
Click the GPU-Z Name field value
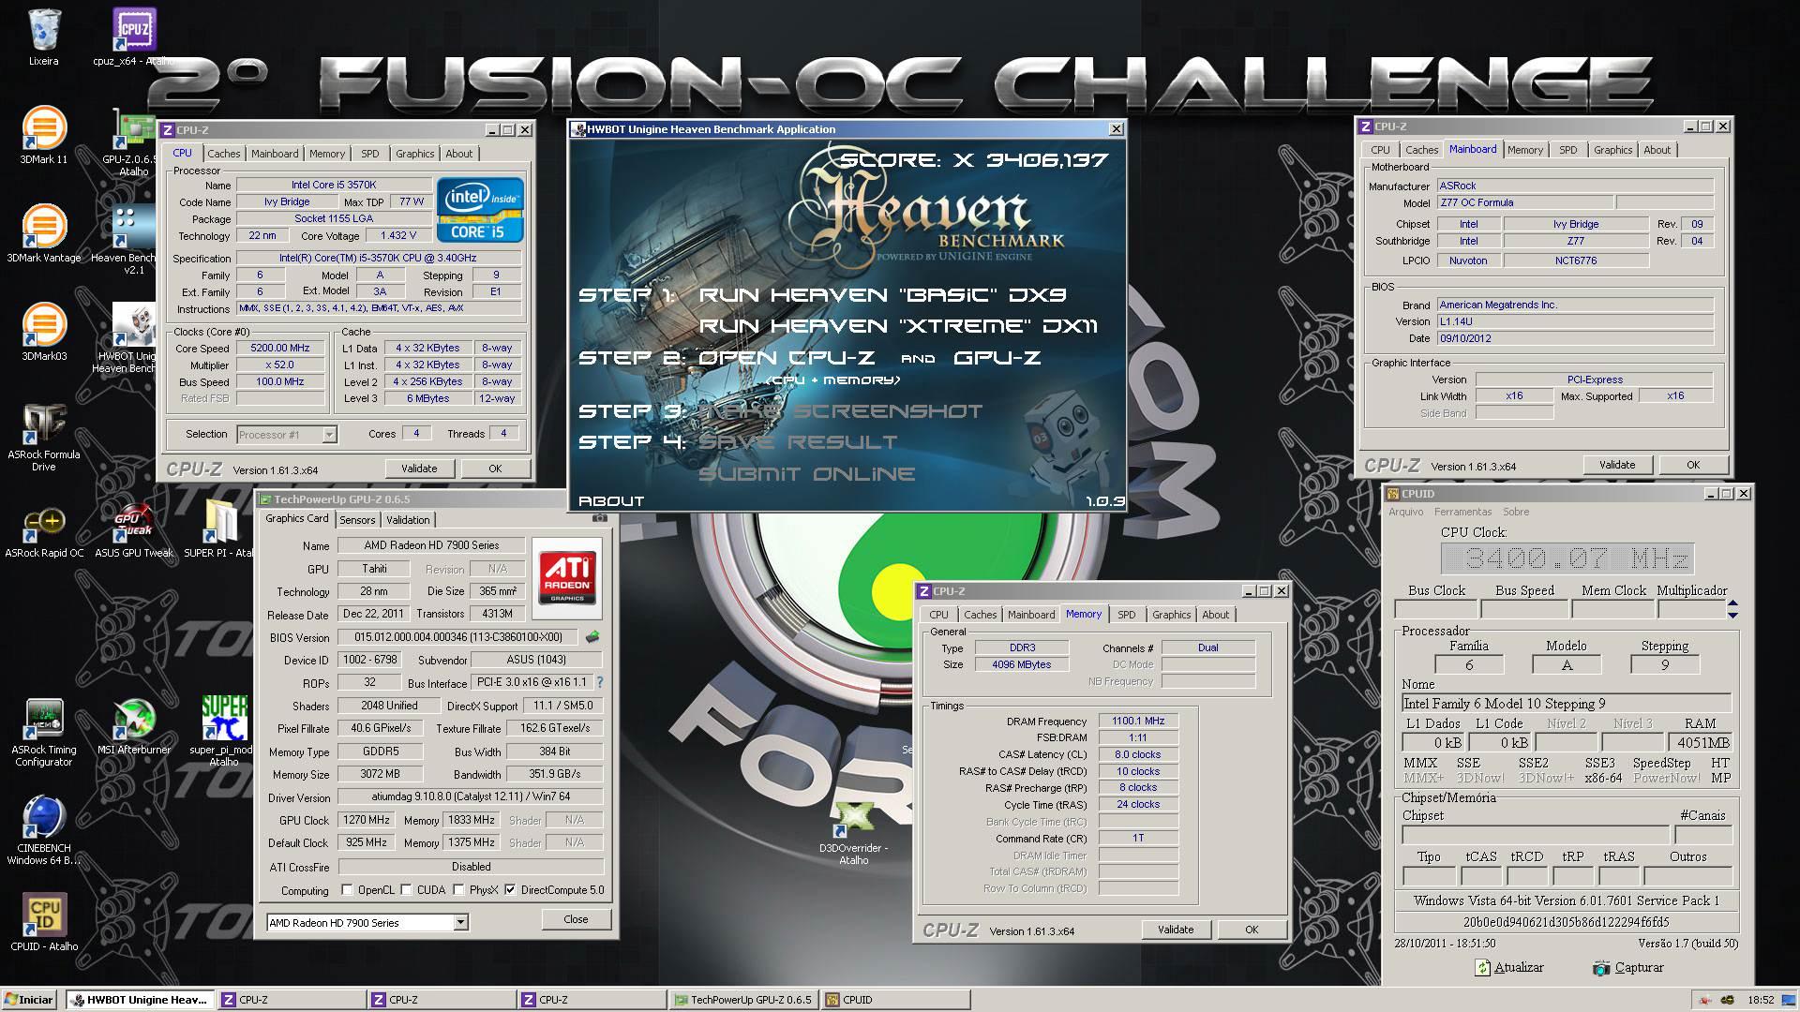[x=431, y=545]
